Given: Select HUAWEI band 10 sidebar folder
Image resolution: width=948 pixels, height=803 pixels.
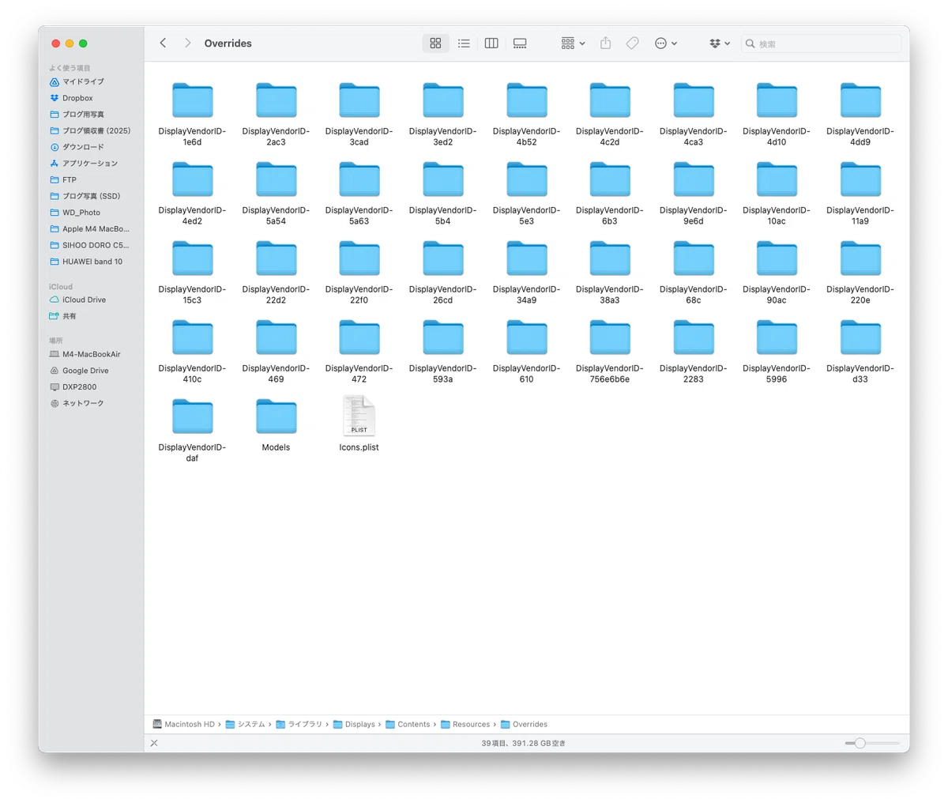Looking at the screenshot, I should point(94,262).
